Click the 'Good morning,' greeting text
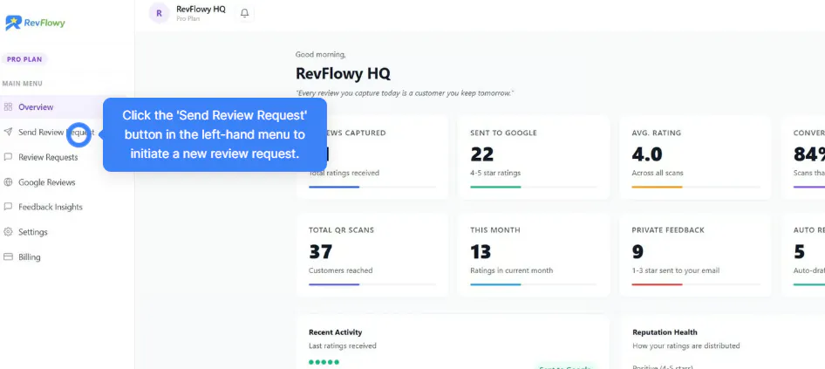 pyautogui.click(x=320, y=54)
